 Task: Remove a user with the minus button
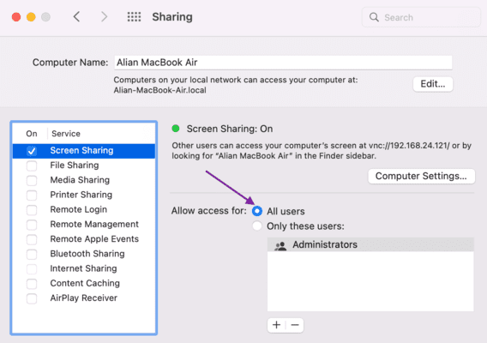point(295,325)
